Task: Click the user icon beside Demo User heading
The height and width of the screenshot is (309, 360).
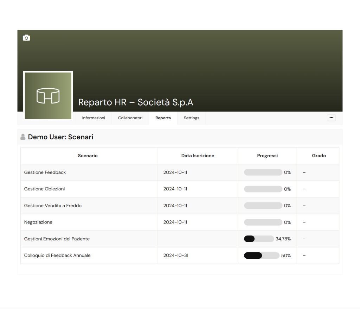Action: 23,137
